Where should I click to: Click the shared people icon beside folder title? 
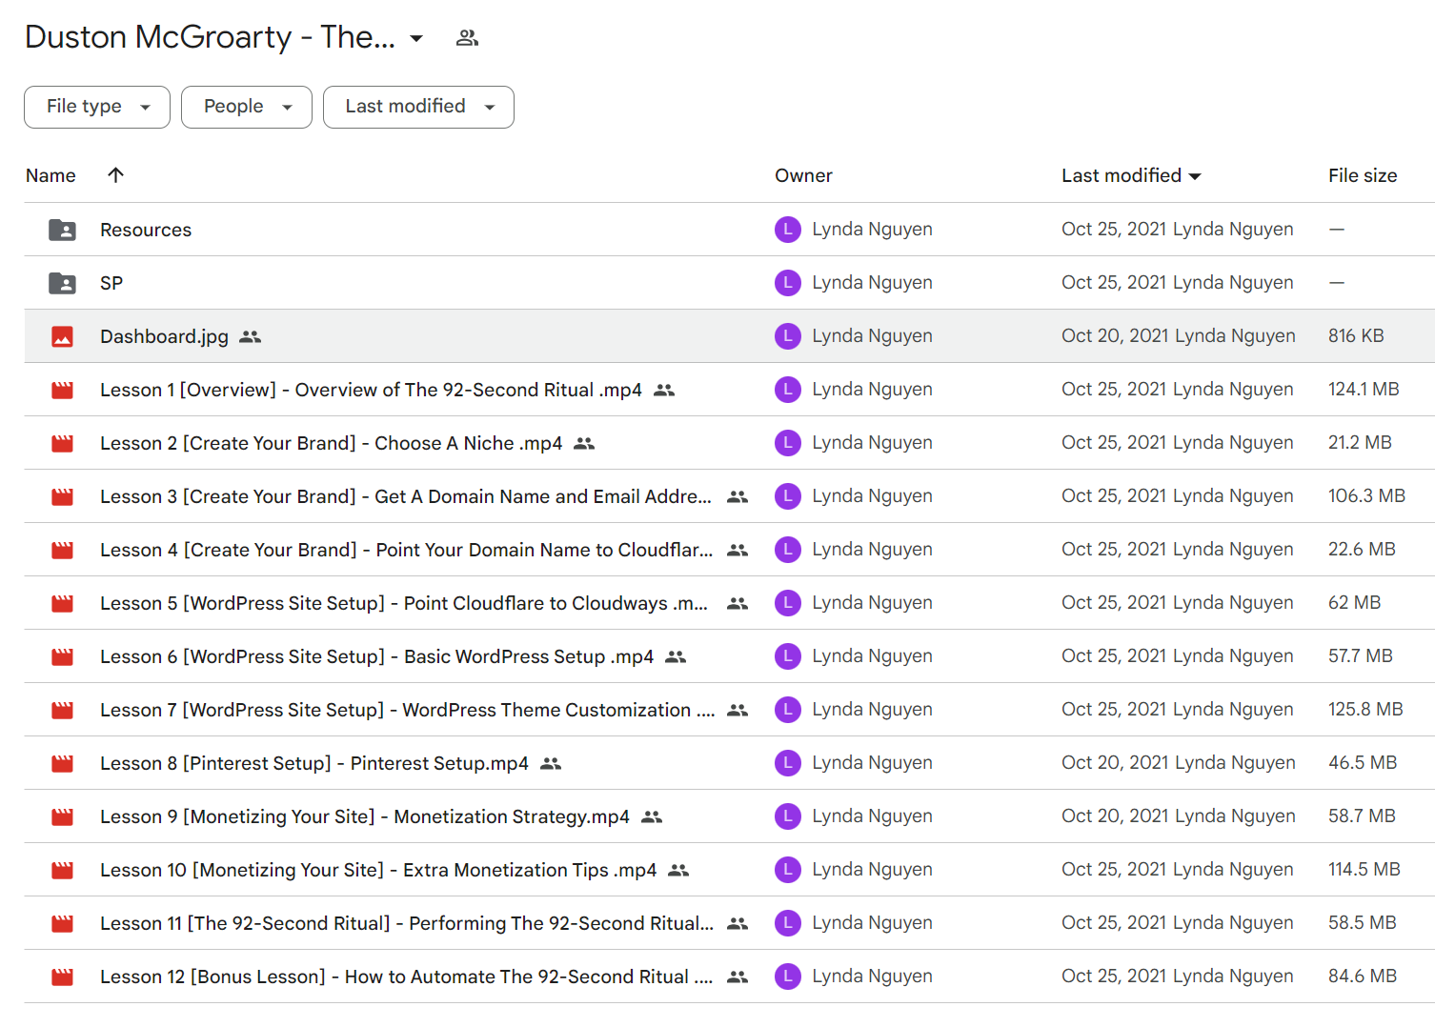click(467, 38)
